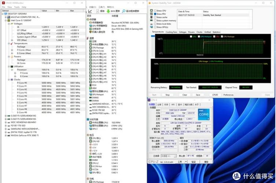Click the icon beside Stress FPU
The width and height of the screenshot is (276, 183).
pyautogui.click(x=151, y=14)
